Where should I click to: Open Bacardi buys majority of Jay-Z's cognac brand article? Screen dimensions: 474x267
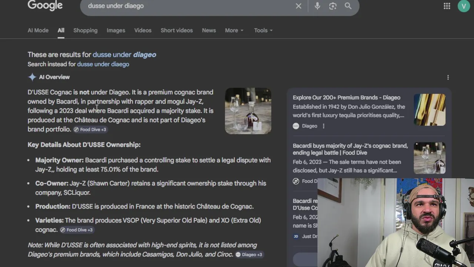[350, 149]
